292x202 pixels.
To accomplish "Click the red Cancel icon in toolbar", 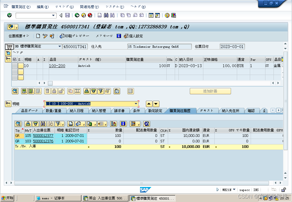I will pos(90,15).
